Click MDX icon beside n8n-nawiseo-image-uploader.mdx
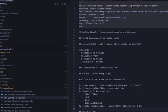 2,95
